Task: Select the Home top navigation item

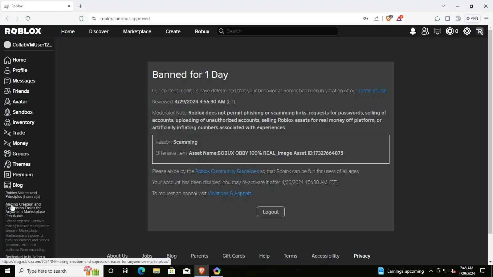Action: click(68, 31)
